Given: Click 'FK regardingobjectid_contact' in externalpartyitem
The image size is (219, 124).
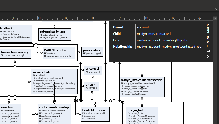Looking at the screenshot, I should coord(54,37).
